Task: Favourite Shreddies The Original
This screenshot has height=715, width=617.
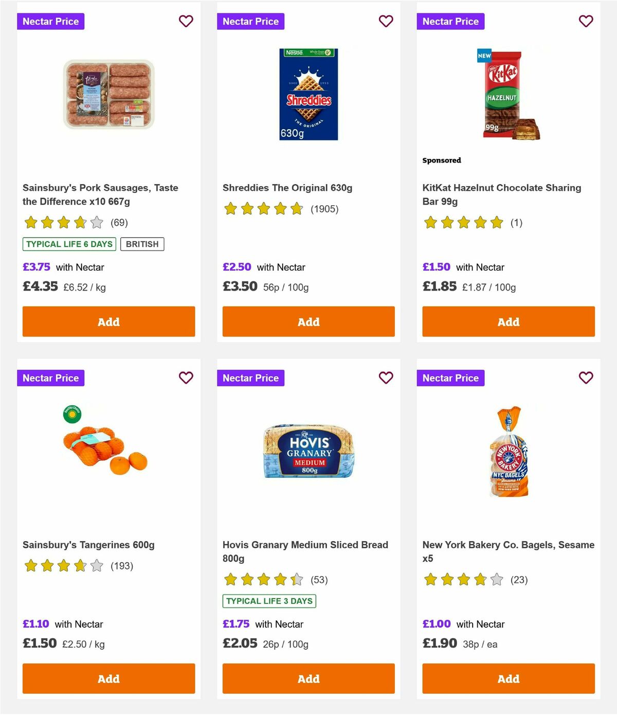Action: 386,21
